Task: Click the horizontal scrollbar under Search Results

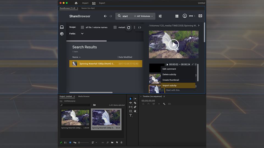Action: tap(91, 92)
